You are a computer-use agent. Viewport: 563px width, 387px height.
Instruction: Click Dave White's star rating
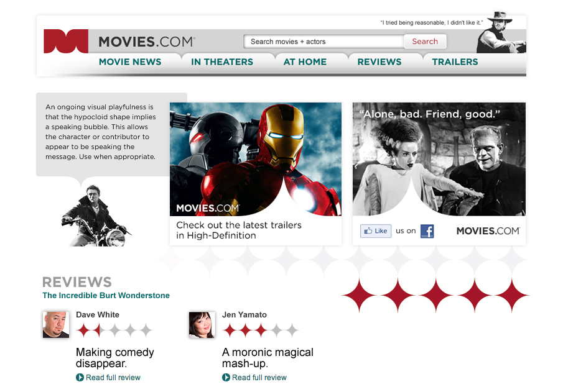coord(114,330)
